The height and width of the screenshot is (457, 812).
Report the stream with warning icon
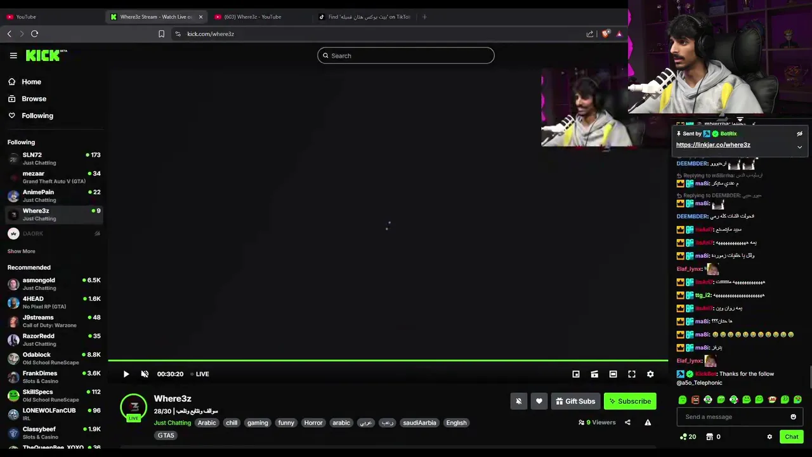(x=648, y=422)
